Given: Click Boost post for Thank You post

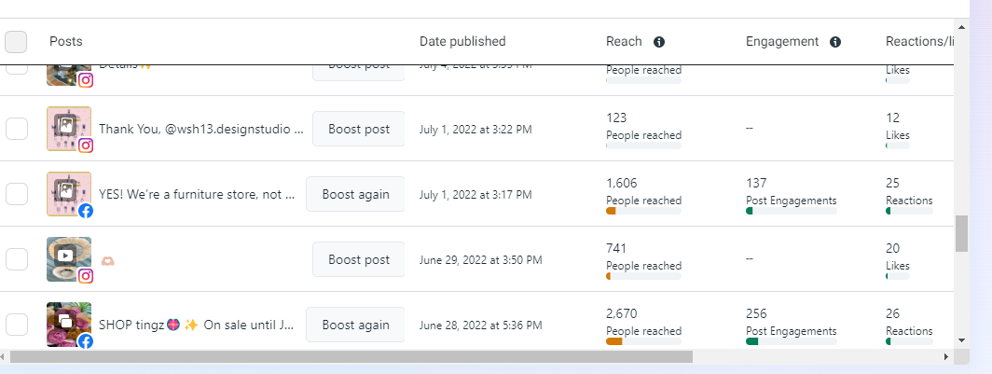Looking at the screenshot, I should 358,129.
